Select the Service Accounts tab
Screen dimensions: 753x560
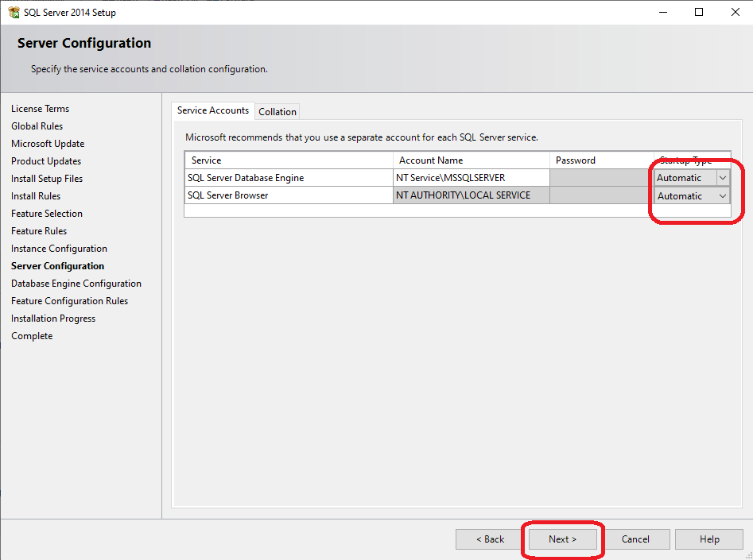coord(213,110)
